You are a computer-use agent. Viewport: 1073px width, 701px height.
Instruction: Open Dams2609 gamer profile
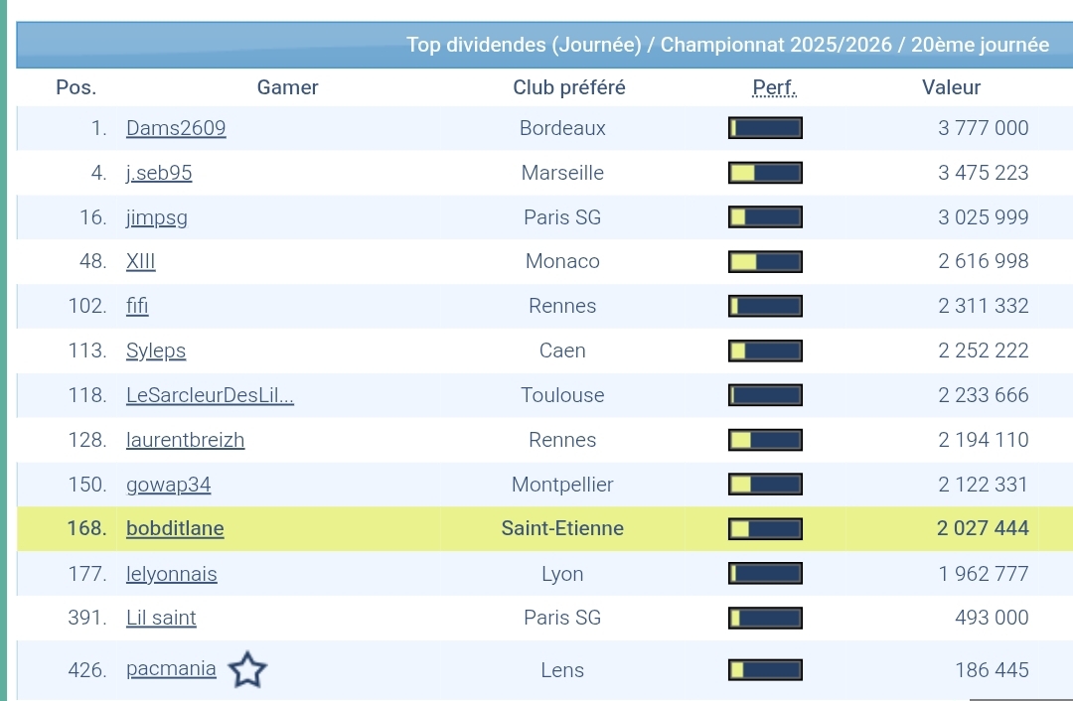[x=176, y=128]
